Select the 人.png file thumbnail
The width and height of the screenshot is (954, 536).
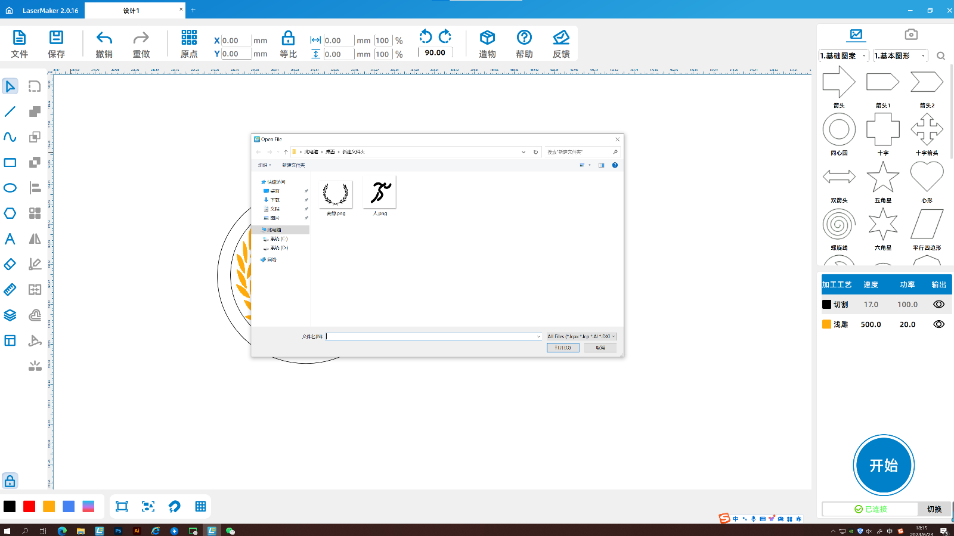pos(380,194)
